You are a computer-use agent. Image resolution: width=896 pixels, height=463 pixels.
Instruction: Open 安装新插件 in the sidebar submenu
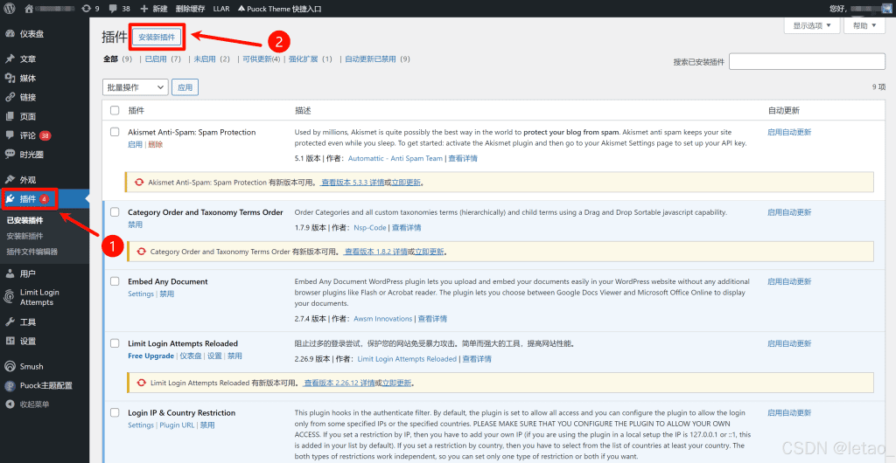pos(24,236)
